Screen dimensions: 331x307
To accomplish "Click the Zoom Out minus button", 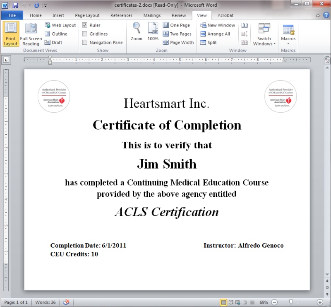I will pos(274,302).
